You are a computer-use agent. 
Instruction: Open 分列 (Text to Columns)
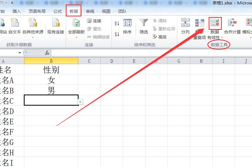click(x=185, y=24)
